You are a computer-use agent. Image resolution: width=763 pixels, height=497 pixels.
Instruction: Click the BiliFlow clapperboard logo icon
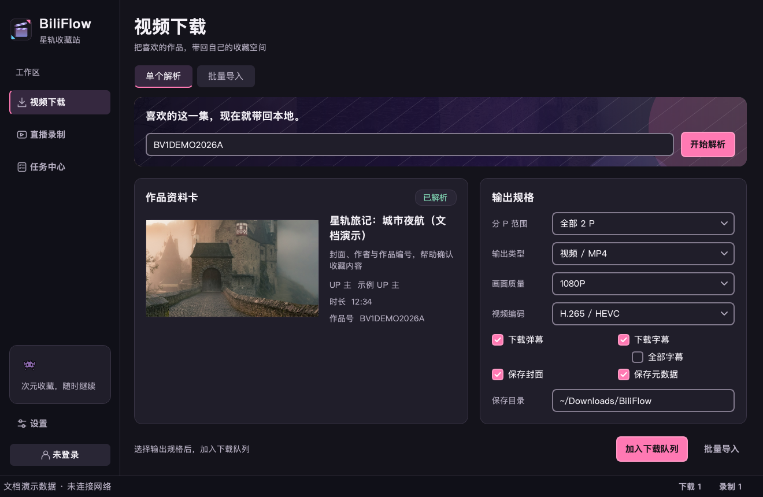21,29
